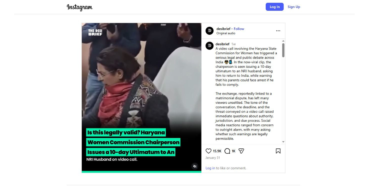
Task: Click the blue Log In button
Action: (x=275, y=7)
